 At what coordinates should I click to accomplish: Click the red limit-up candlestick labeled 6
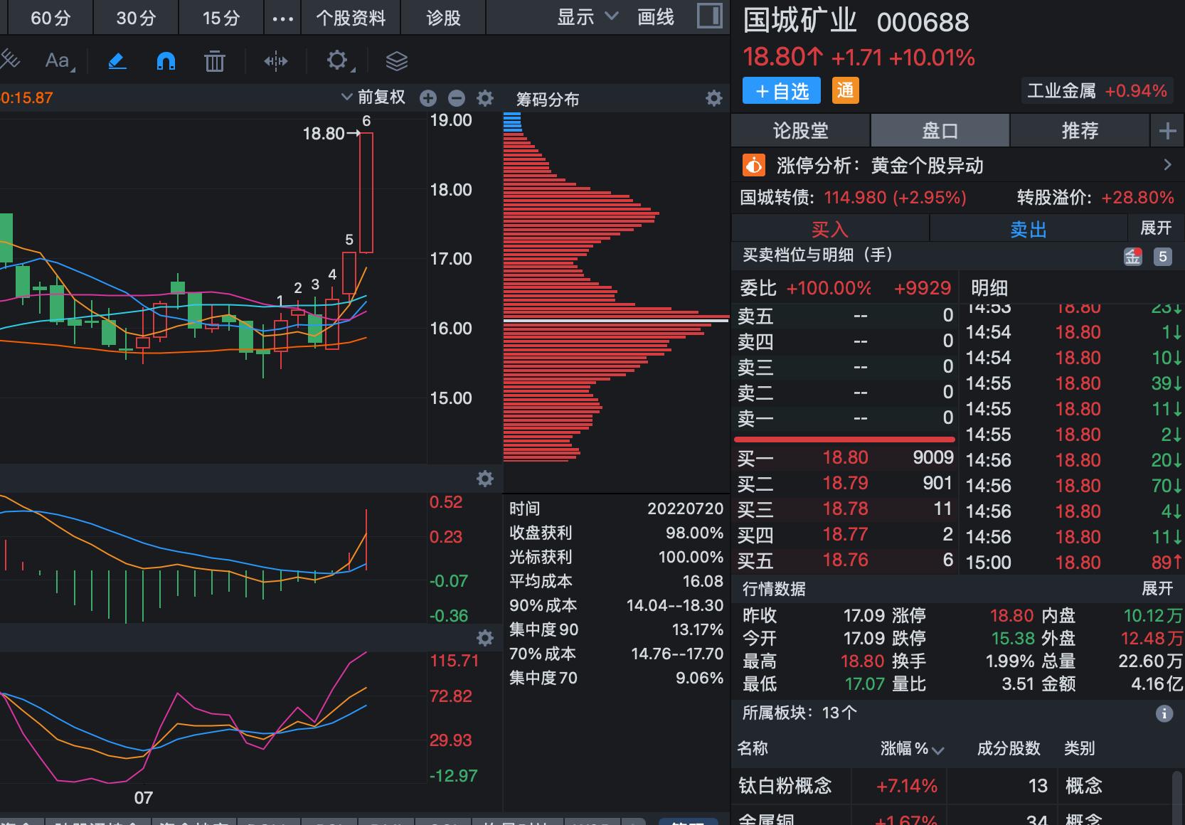point(366,193)
